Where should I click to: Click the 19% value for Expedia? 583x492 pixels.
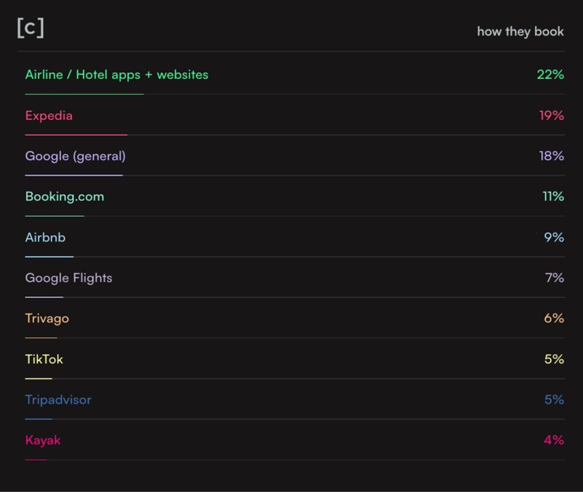pyautogui.click(x=551, y=115)
